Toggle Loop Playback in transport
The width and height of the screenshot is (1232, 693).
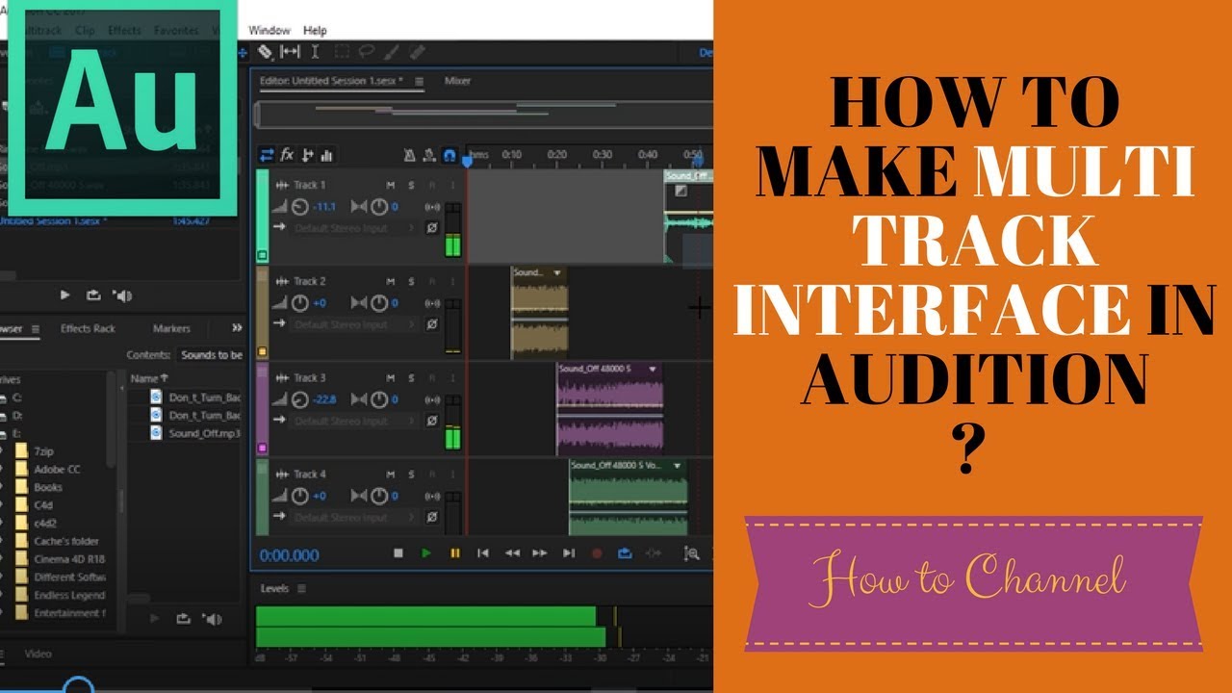pyautogui.click(x=625, y=553)
